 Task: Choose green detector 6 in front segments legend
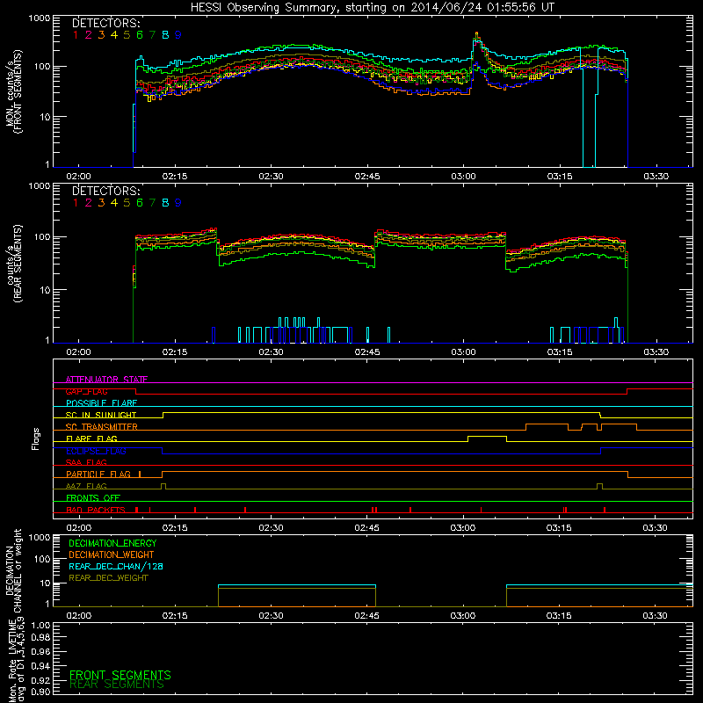(x=140, y=35)
